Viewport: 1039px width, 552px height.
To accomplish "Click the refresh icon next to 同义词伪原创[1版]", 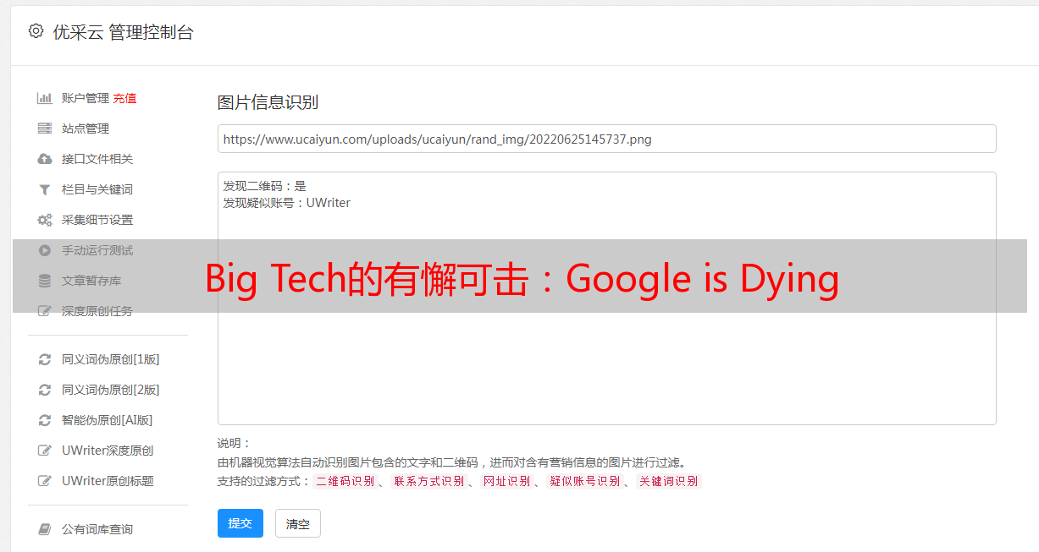I will (x=45, y=359).
